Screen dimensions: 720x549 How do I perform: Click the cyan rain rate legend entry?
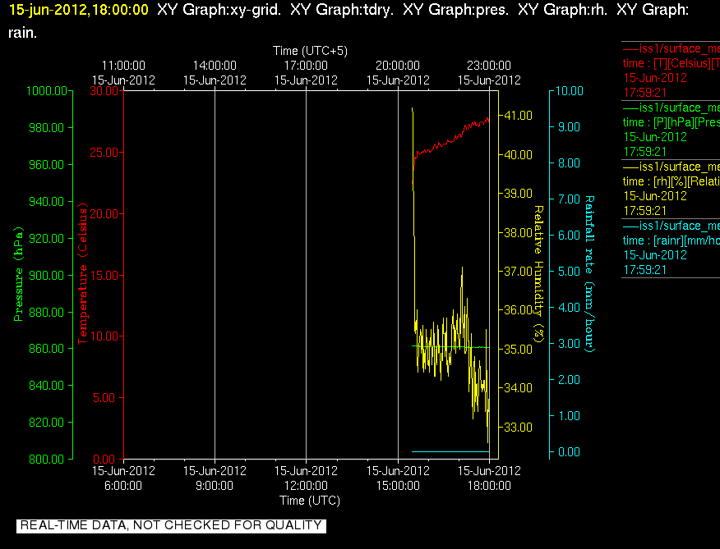pyautogui.click(x=671, y=248)
